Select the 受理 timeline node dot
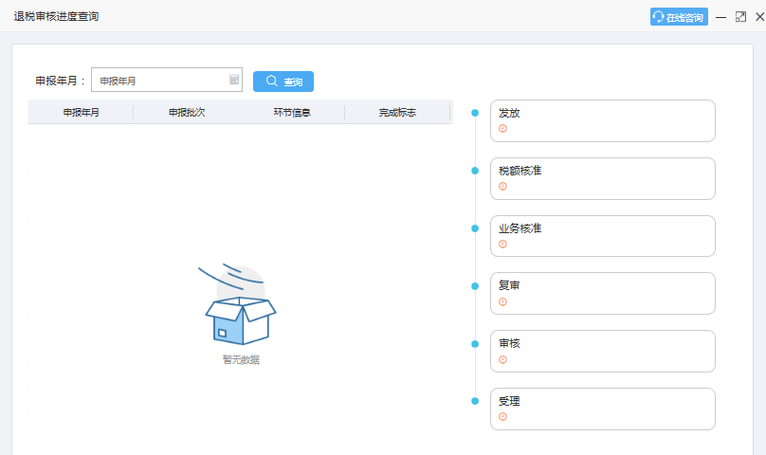766x455 pixels. click(475, 401)
